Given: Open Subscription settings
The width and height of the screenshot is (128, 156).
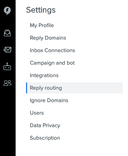Looking at the screenshot, I should (x=45, y=138).
